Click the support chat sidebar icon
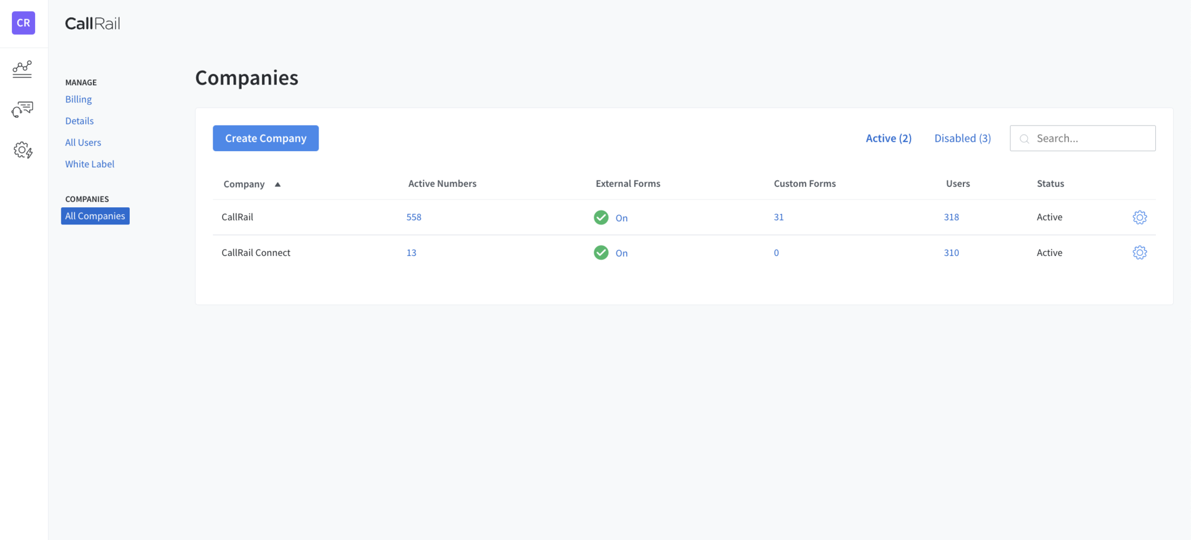 [22, 110]
